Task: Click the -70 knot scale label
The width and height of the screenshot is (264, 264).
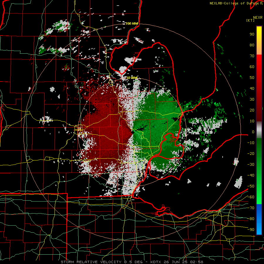Action: click(251, 208)
